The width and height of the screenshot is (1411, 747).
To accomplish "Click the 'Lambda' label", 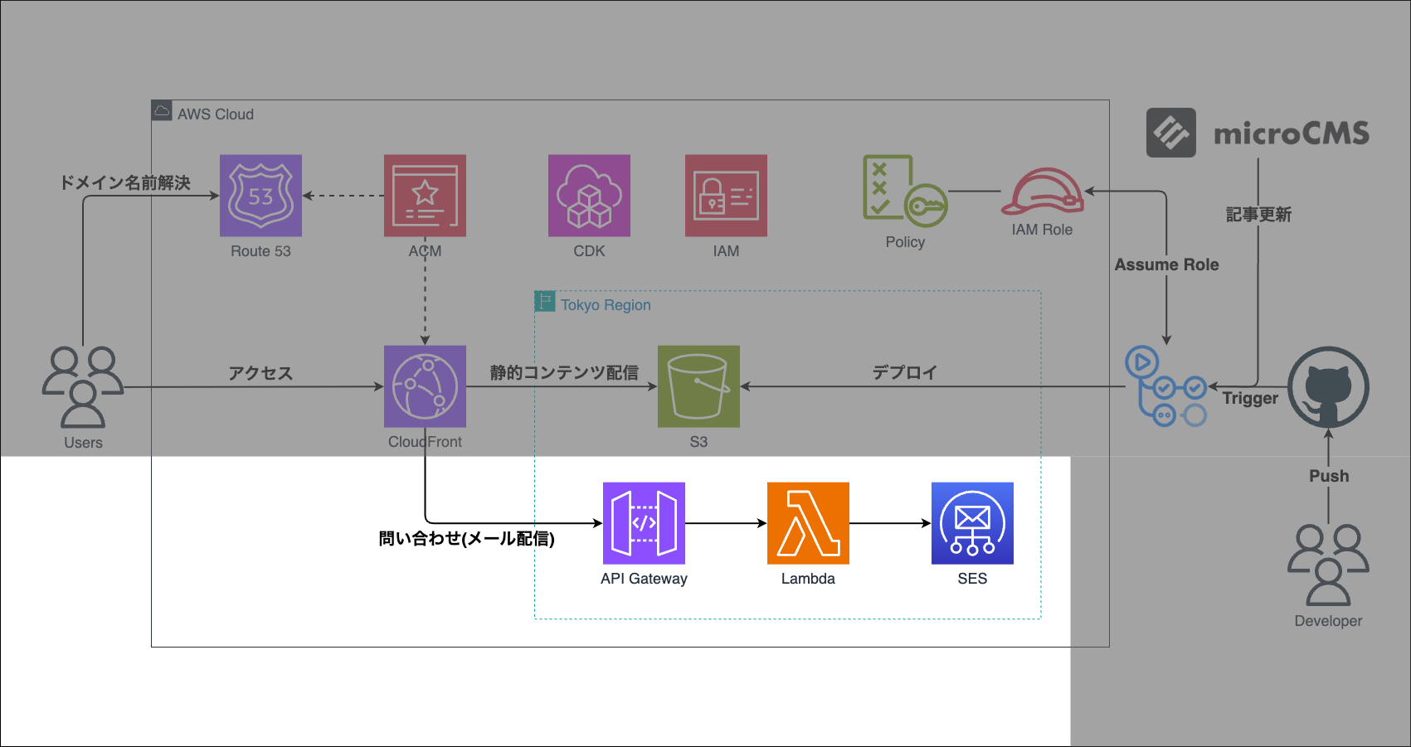I will click(808, 579).
